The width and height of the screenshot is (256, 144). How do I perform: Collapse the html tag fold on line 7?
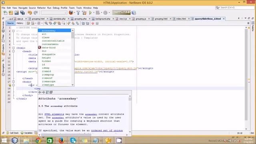13,48
